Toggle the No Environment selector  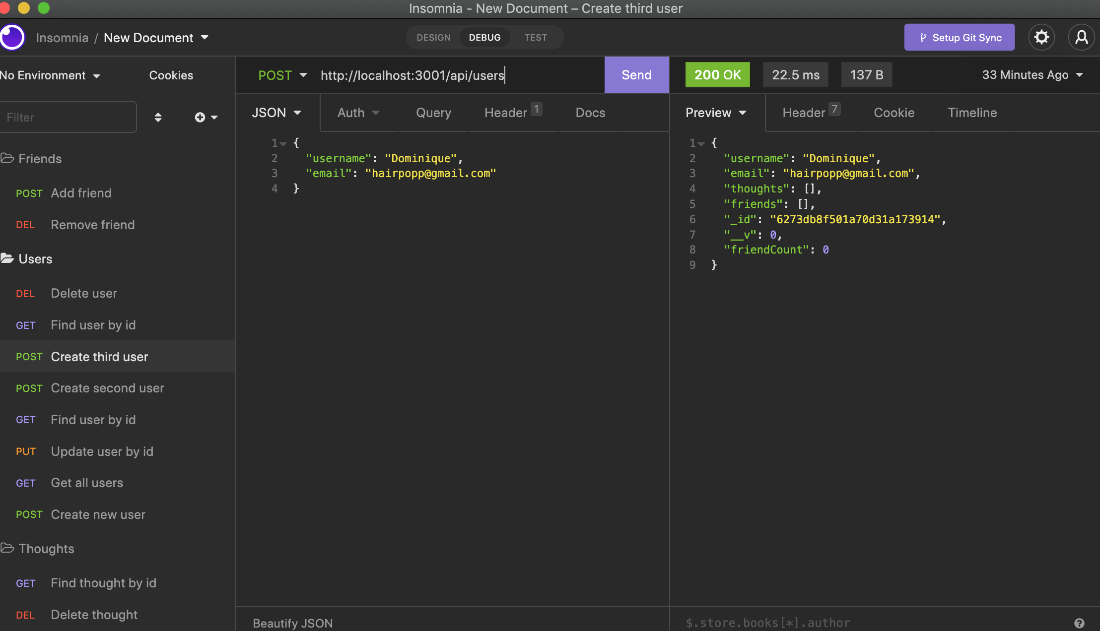click(x=51, y=74)
